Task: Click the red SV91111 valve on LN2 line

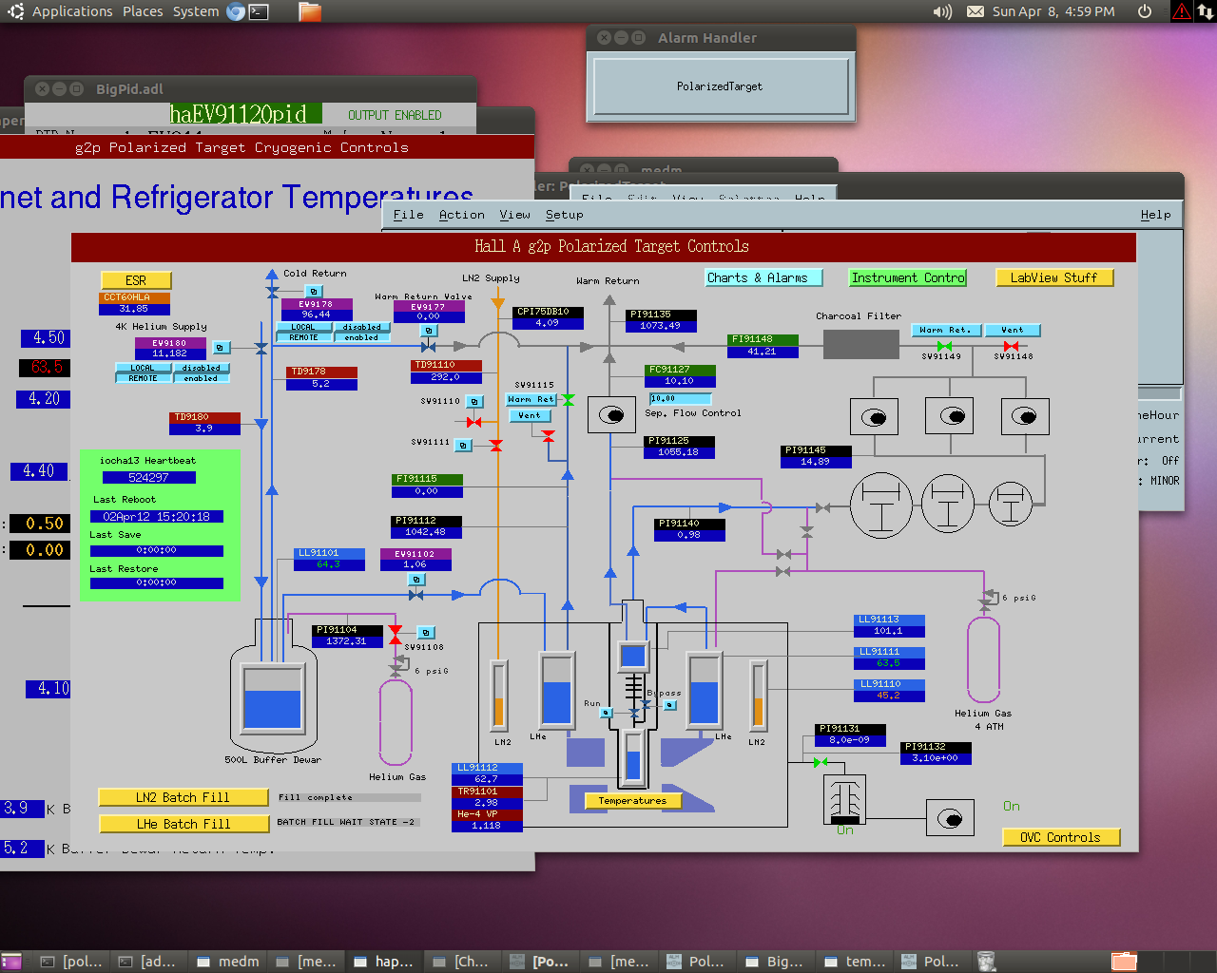Action: tap(496, 445)
